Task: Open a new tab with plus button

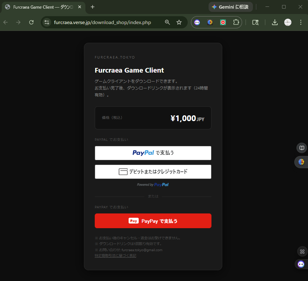Action: 93,7
